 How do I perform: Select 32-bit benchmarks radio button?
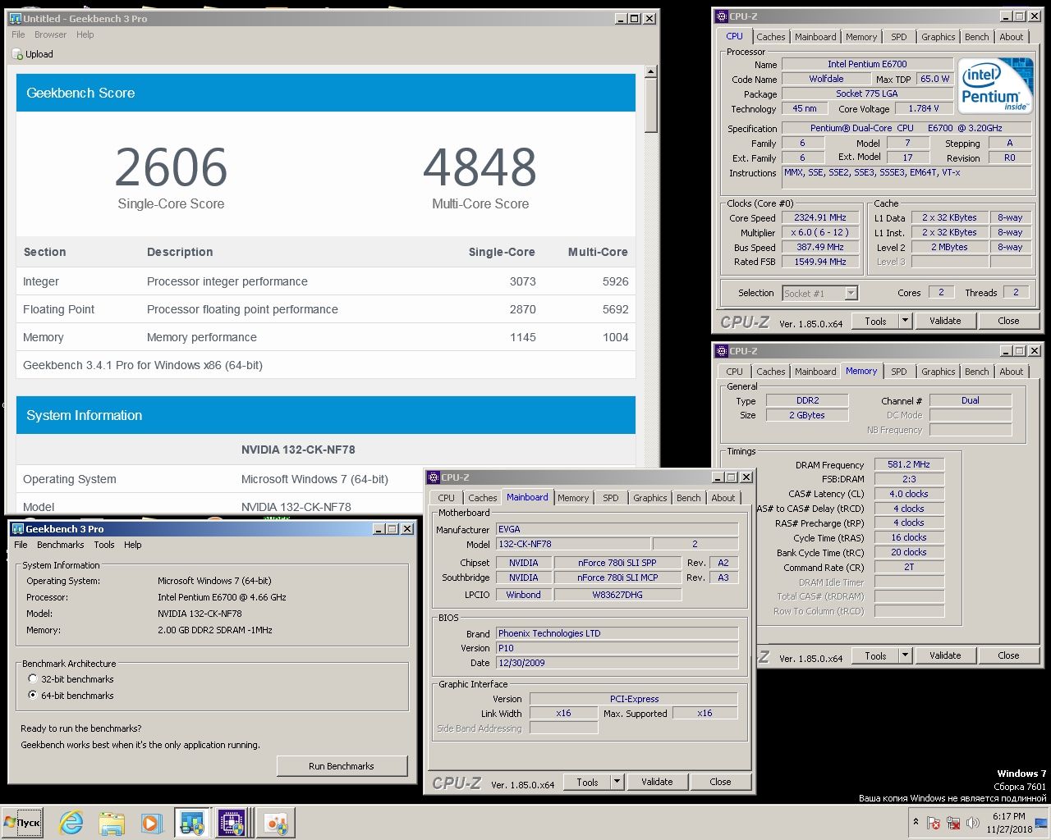pos(33,679)
